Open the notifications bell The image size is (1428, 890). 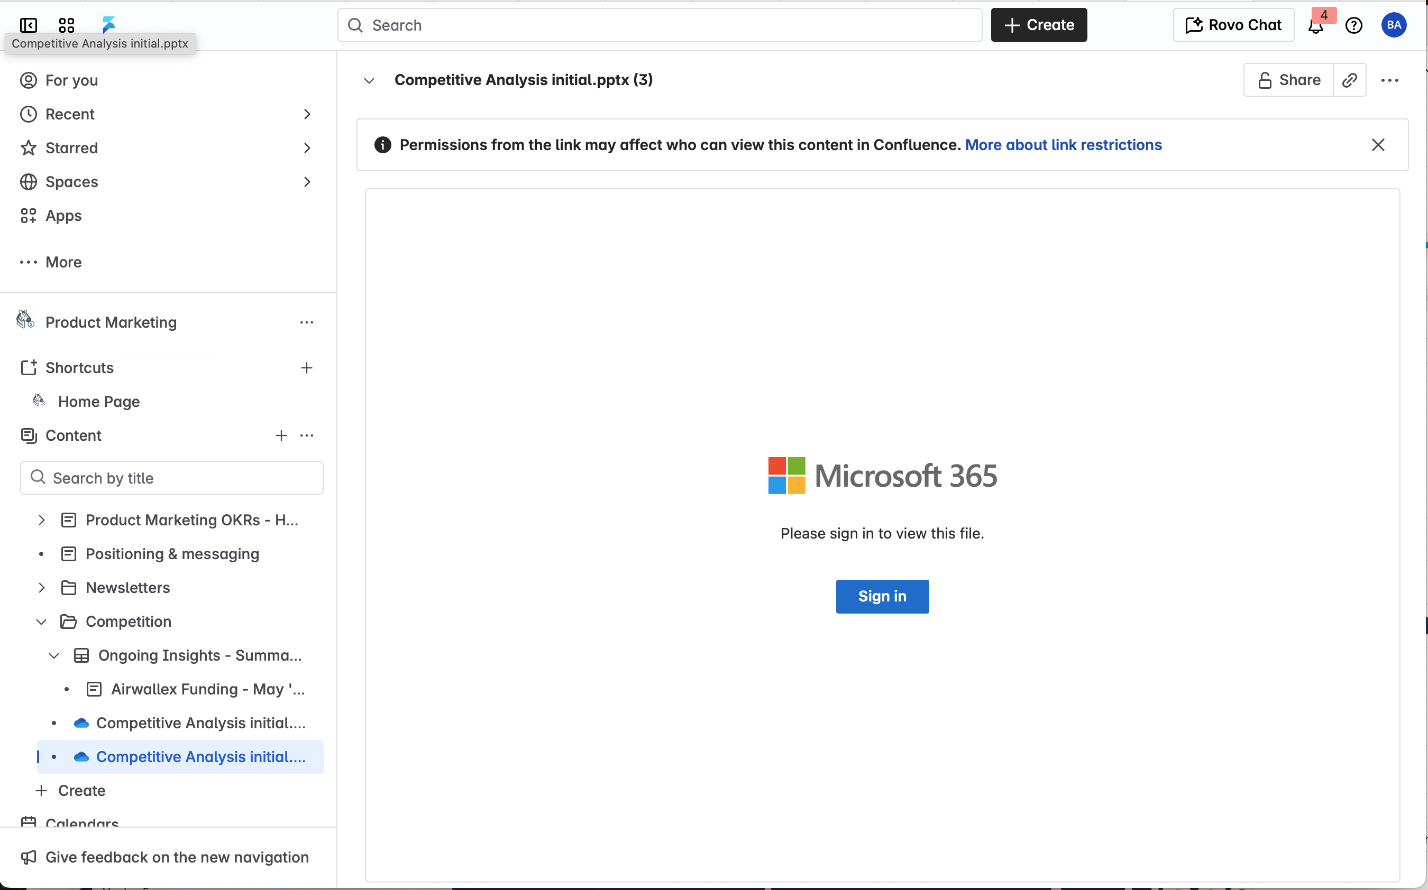[1315, 25]
